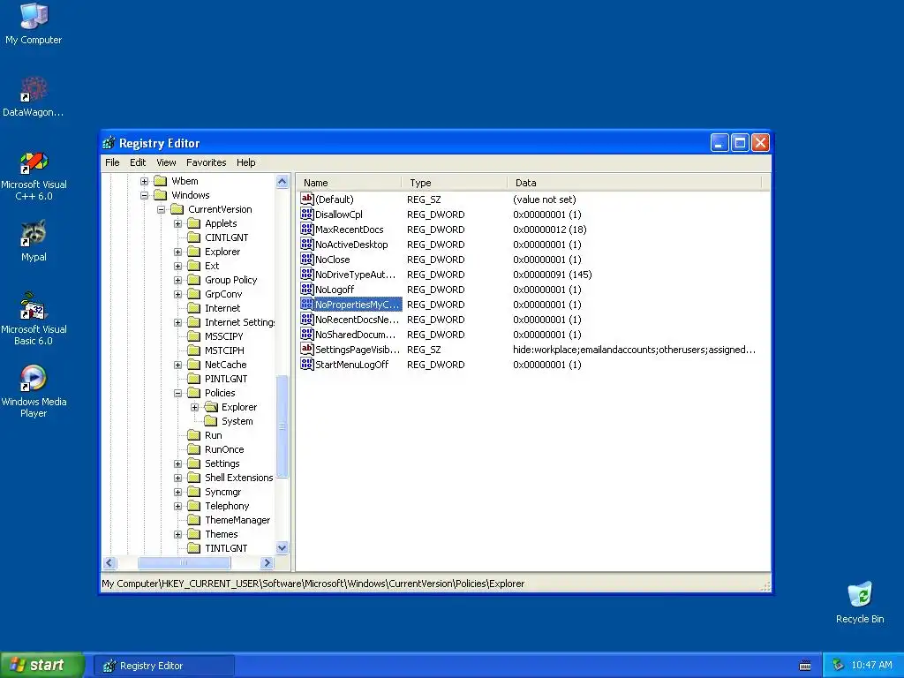Expand the Applets key

(177, 223)
